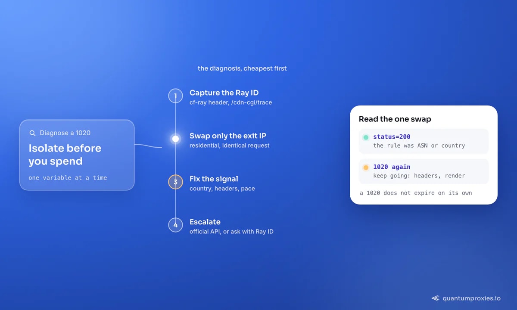Click the 1020 again code text
This screenshot has height=310, width=517.
tap(392, 167)
